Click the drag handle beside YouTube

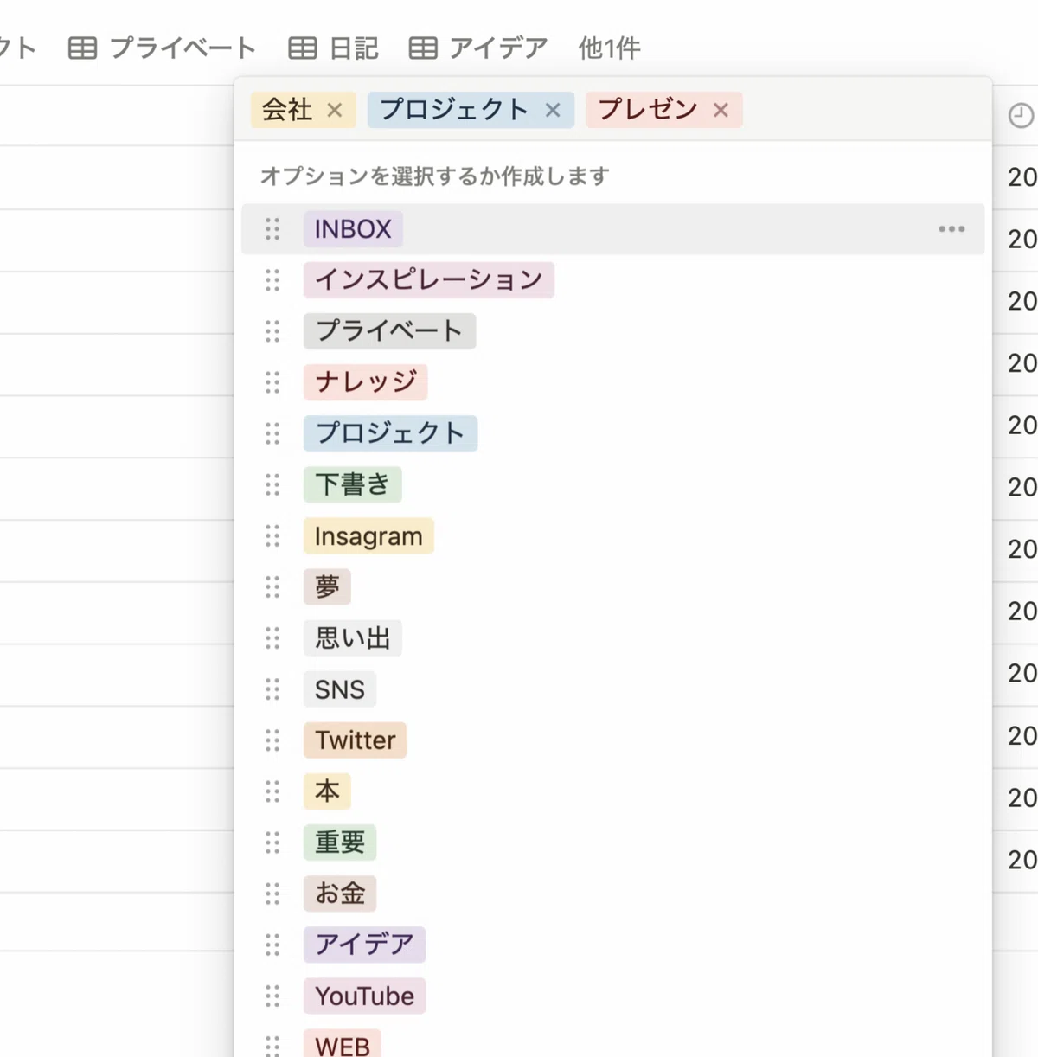(x=272, y=996)
